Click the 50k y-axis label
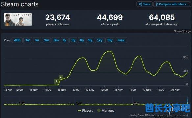Viewport: 192px width, 118px height. coord(186,57)
